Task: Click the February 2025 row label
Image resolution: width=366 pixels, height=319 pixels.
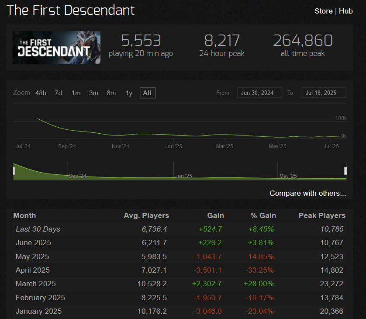Action: click(40, 298)
